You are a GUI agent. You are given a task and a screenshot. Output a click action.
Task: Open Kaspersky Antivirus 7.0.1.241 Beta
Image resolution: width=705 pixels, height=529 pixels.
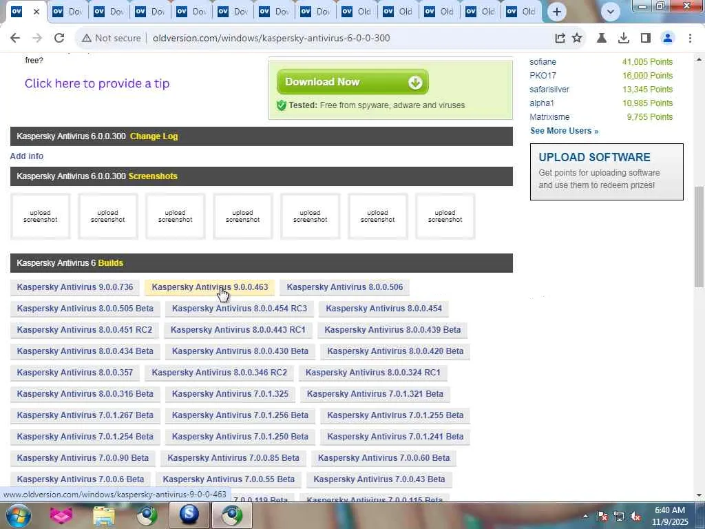[x=395, y=437]
